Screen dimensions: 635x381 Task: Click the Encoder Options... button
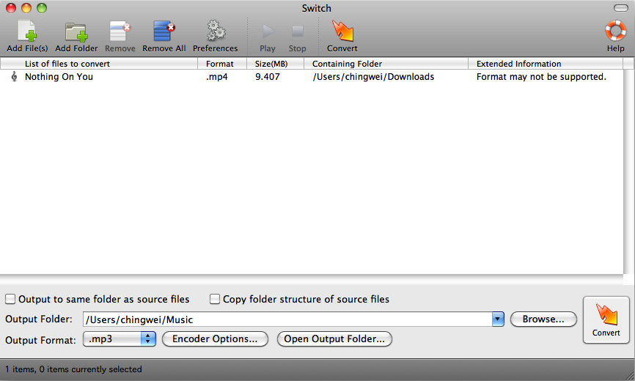coord(215,339)
